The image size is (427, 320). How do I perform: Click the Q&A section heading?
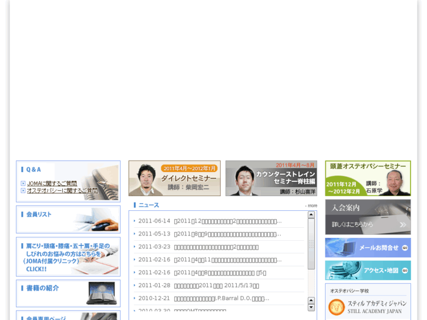pos(33,170)
